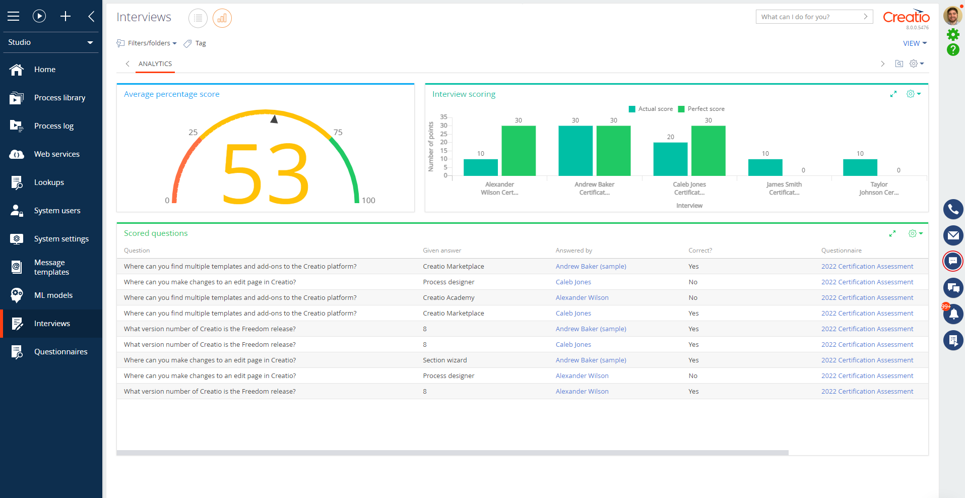This screenshot has width=965, height=498.
Task: Sort by Question column header
Action: click(x=137, y=251)
